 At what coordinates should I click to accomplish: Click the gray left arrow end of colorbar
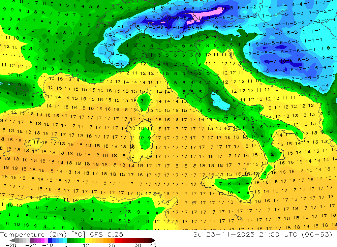(x=12, y=240)
